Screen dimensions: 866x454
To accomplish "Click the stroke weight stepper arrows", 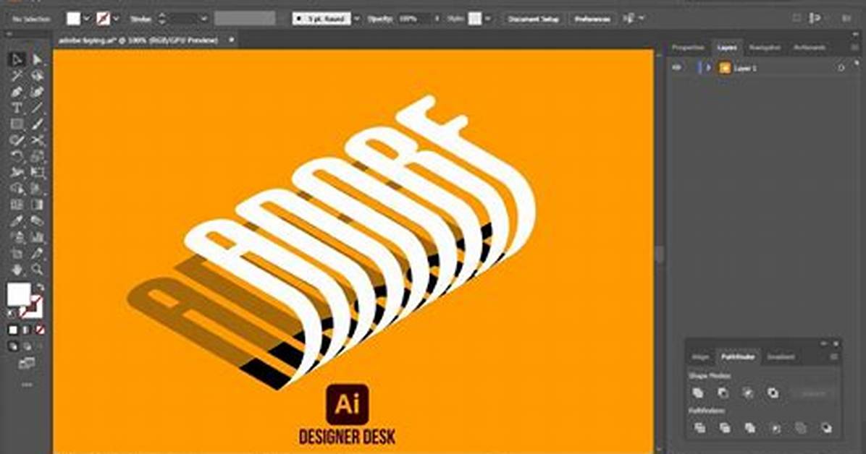I will pyautogui.click(x=161, y=19).
